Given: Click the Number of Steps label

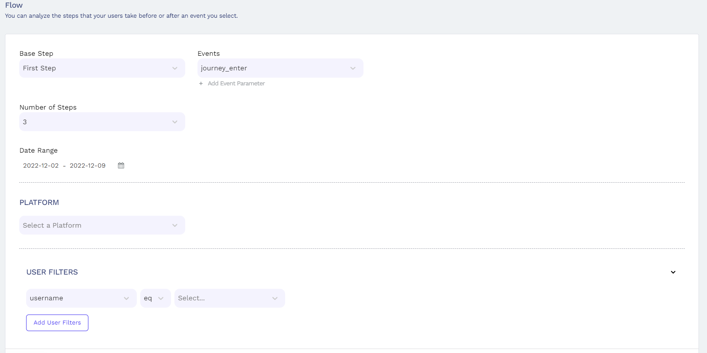Looking at the screenshot, I should click(48, 107).
